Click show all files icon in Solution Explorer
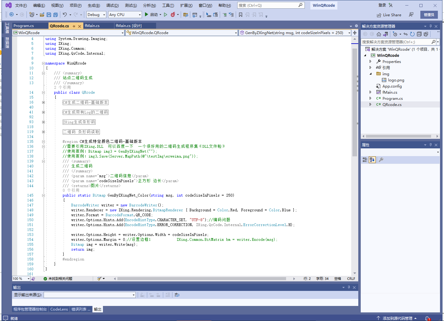This screenshot has width=444, height=321. pos(426,34)
